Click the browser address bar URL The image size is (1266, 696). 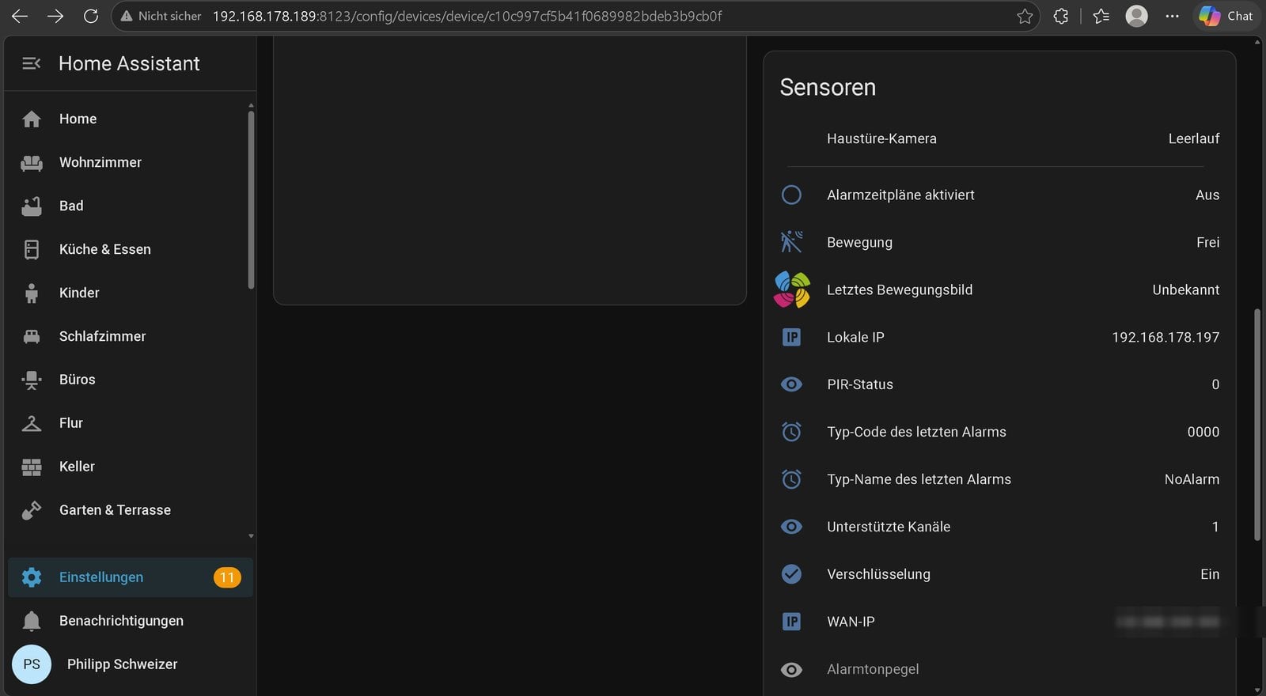467,16
